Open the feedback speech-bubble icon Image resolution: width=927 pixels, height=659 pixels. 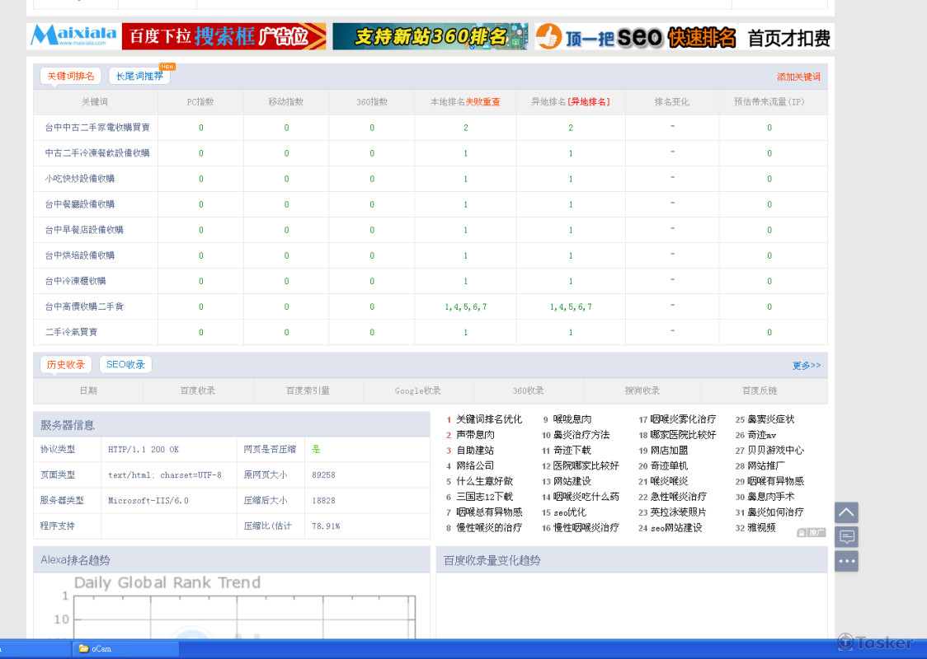(x=846, y=536)
